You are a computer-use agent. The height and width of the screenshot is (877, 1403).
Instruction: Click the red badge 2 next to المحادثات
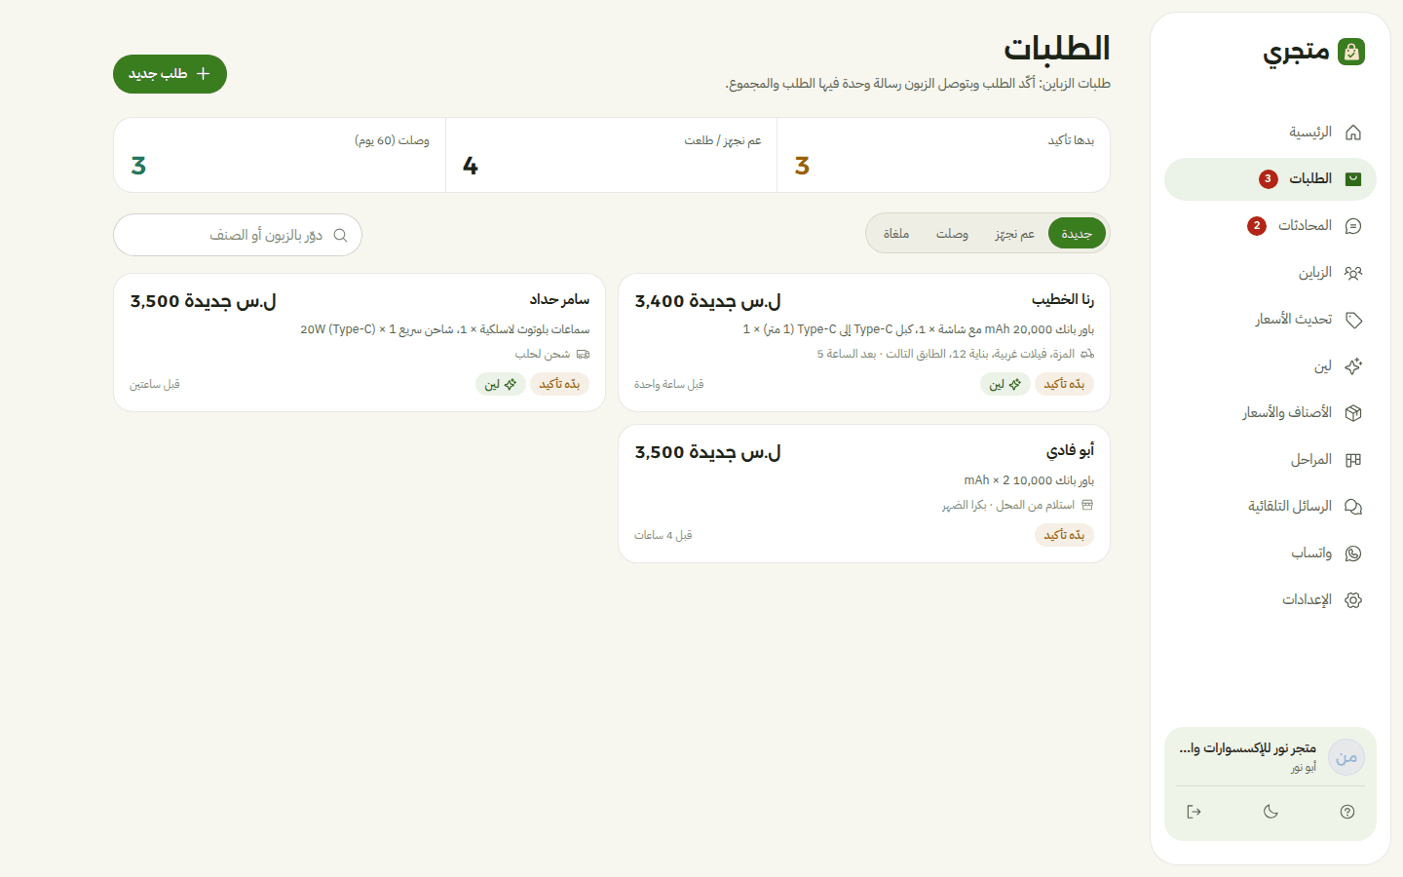pyautogui.click(x=1257, y=226)
